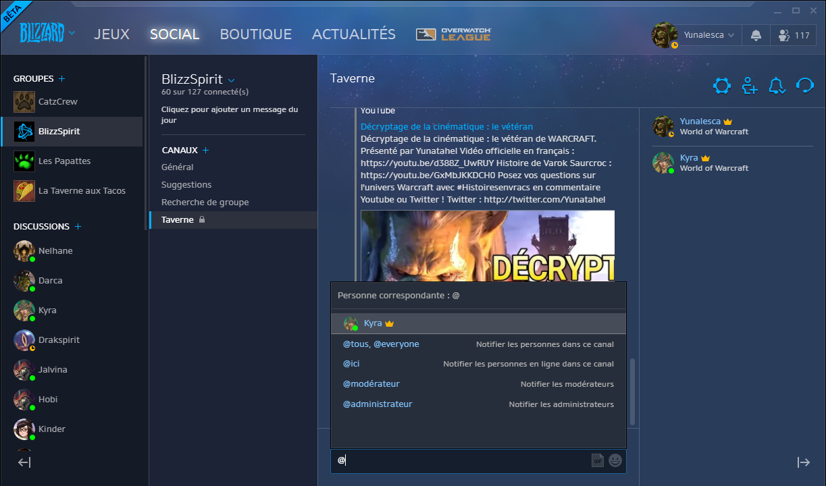Add a new group with plus
The height and width of the screenshot is (486, 826).
pos(62,79)
